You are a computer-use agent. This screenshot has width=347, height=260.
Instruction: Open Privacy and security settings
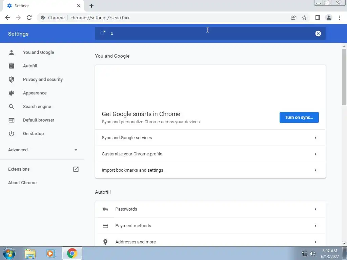coord(43,79)
